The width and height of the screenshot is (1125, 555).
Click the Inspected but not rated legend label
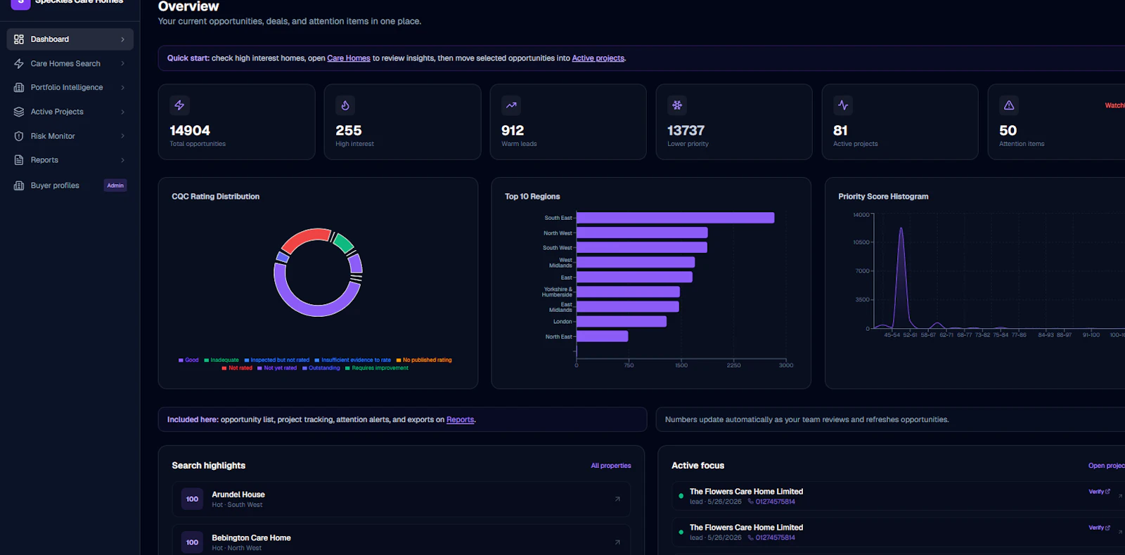(x=280, y=360)
